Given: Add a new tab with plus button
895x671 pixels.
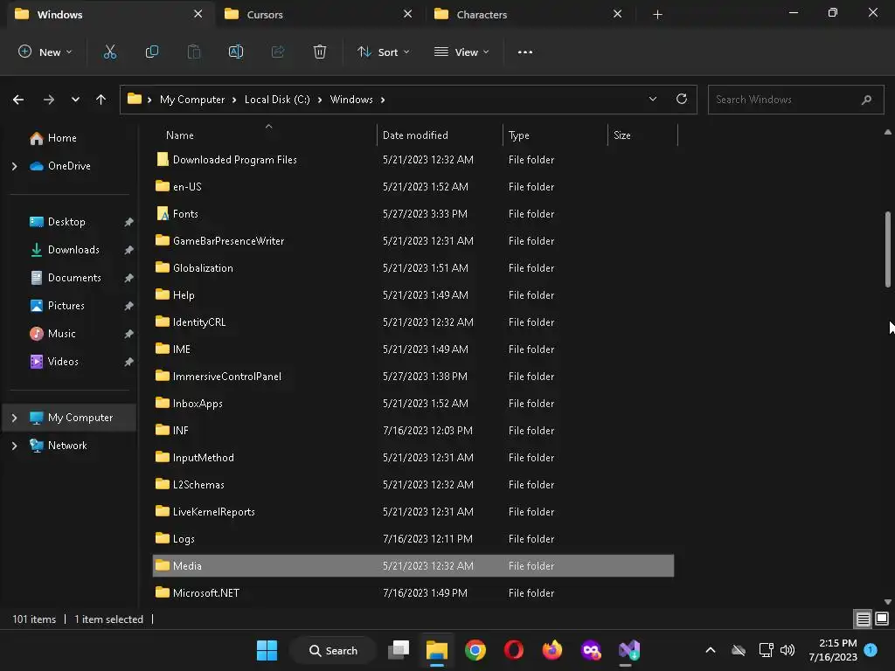Looking at the screenshot, I should (657, 14).
